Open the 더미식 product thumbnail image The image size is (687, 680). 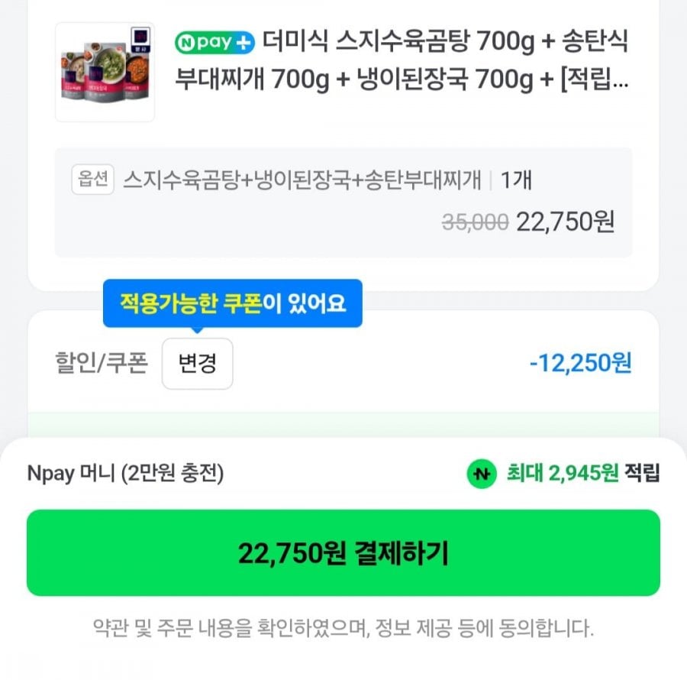point(105,72)
